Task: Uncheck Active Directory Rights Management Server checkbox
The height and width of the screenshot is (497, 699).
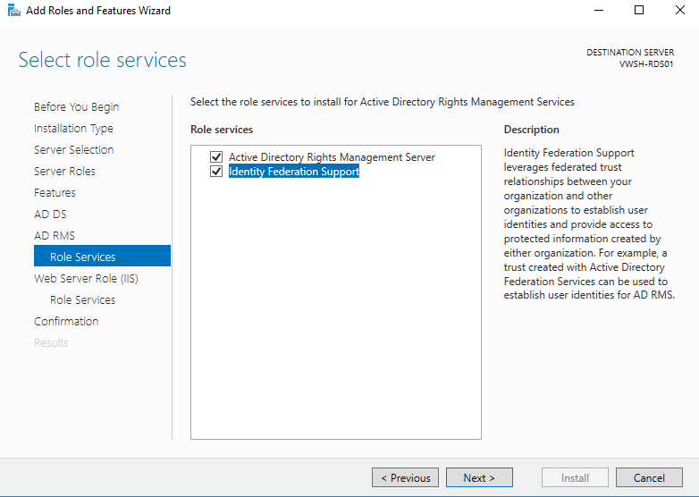Action: [x=216, y=157]
